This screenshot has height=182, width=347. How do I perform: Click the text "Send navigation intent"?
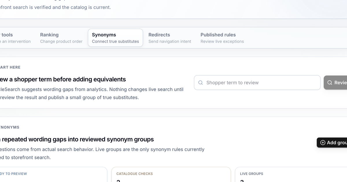pyautogui.click(x=170, y=41)
